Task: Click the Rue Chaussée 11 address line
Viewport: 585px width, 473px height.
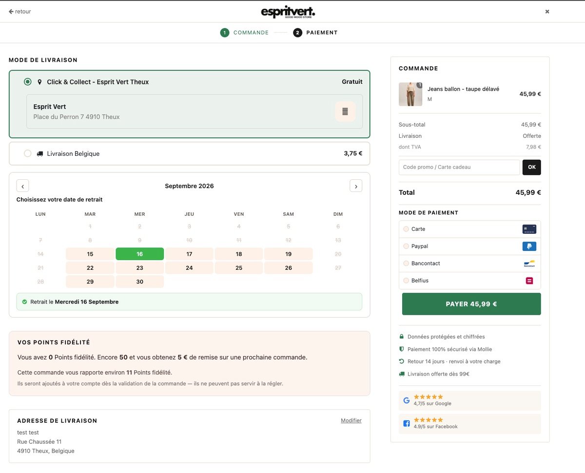Action: click(x=39, y=442)
